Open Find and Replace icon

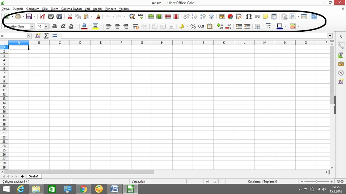132,16
